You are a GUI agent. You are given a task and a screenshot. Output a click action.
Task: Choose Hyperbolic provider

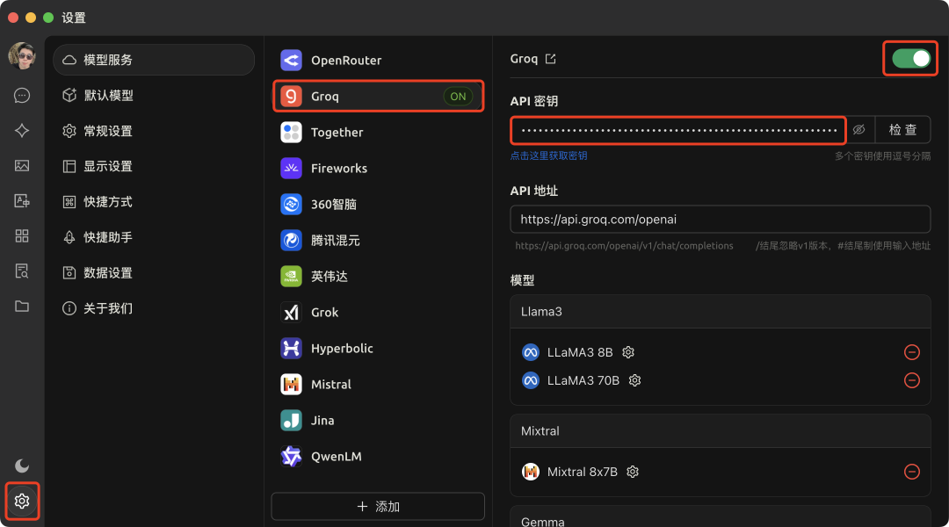[378, 349]
